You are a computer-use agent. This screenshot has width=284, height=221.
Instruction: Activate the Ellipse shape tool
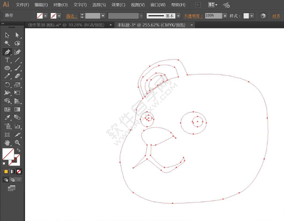7,69
